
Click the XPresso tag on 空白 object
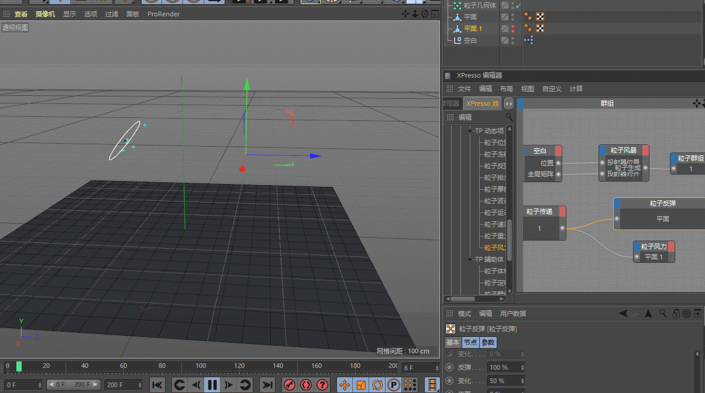pyautogui.click(x=528, y=40)
